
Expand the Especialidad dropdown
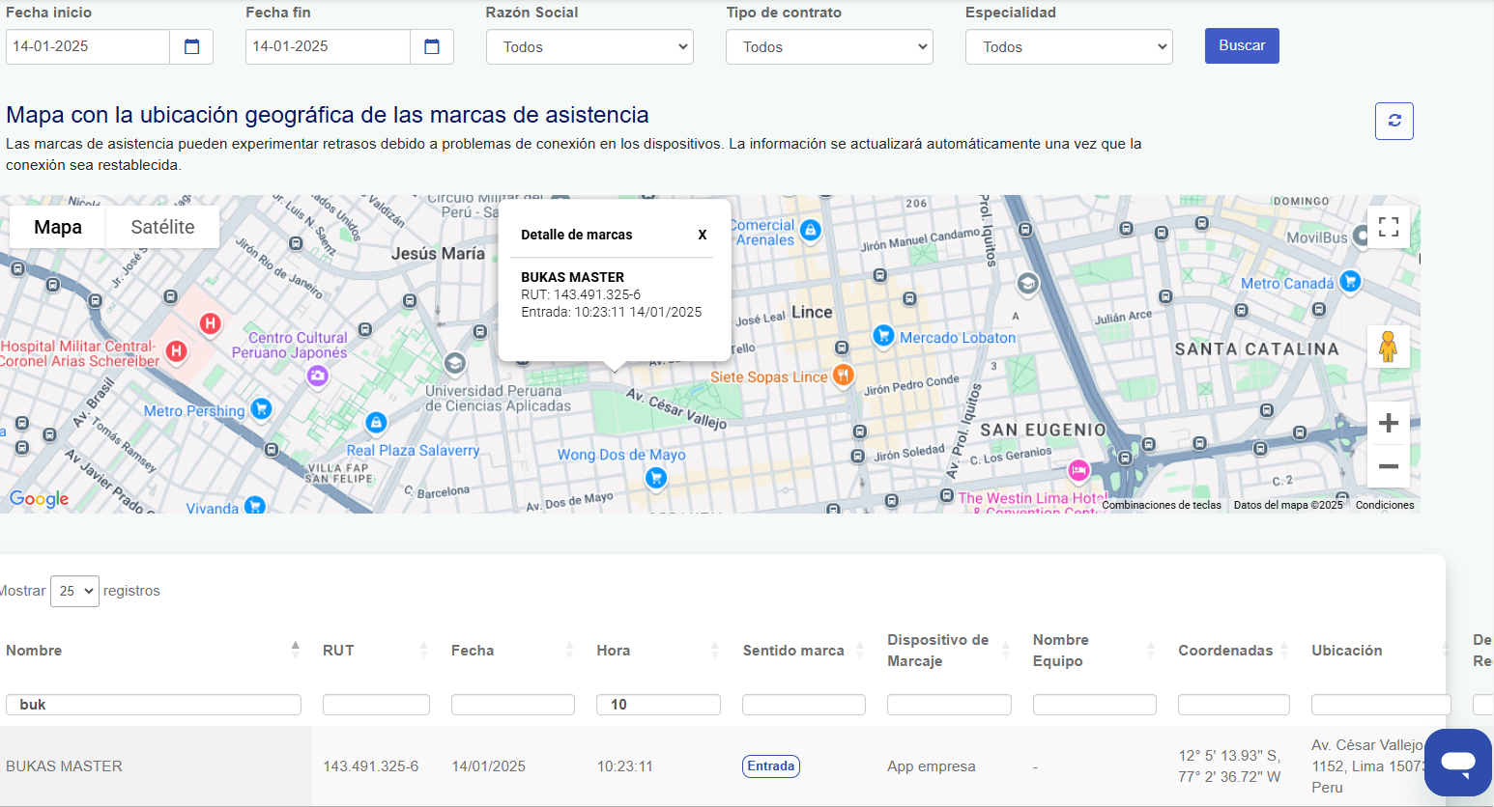click(1069, 46)
